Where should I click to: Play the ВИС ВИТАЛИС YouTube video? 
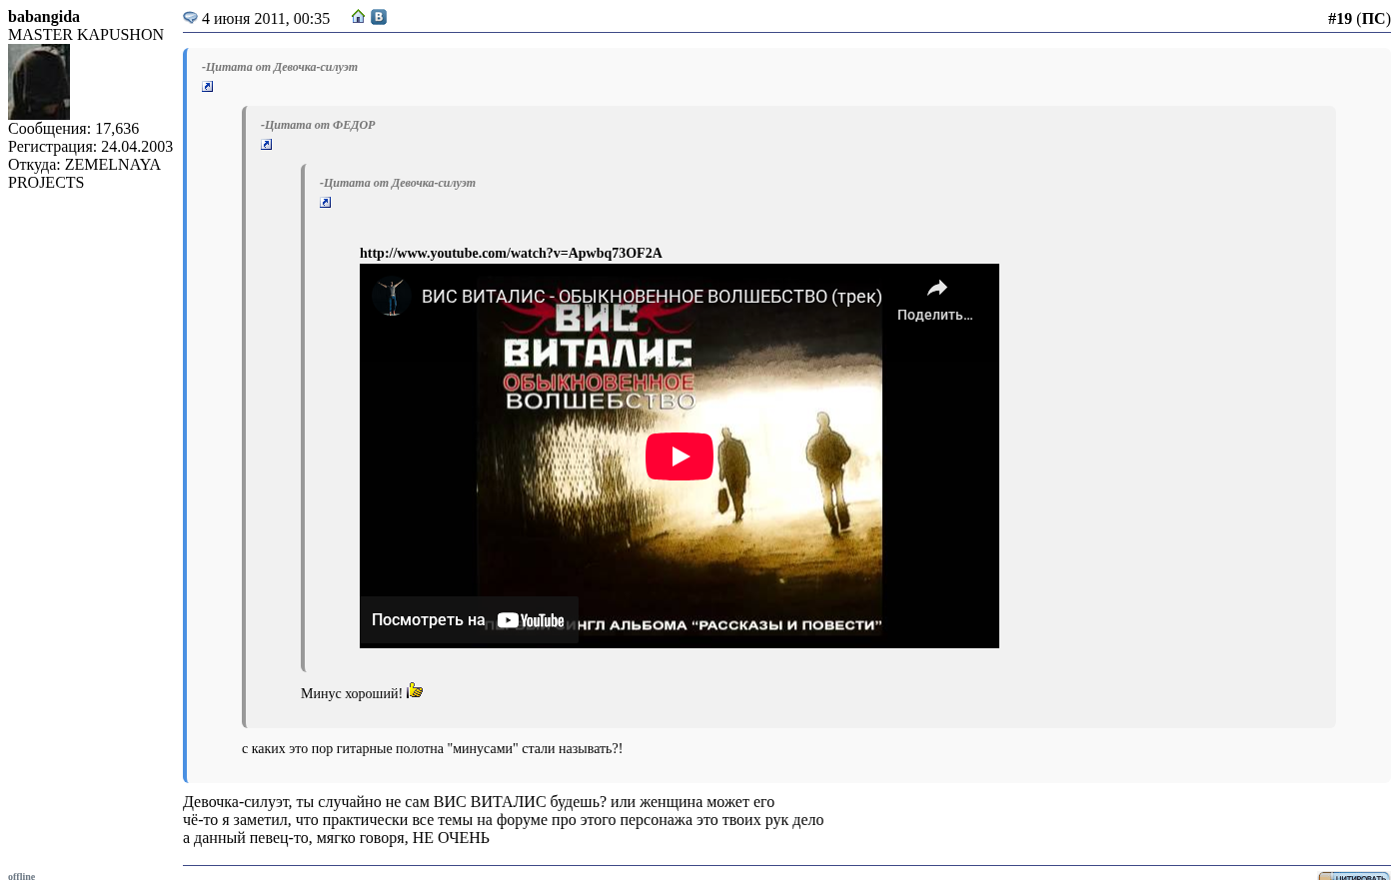click(x=679, y=456)
